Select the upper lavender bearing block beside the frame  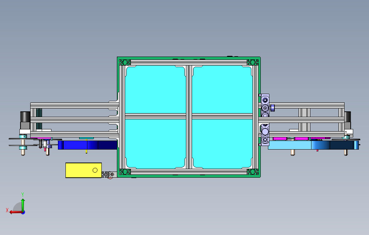(265, 105)
